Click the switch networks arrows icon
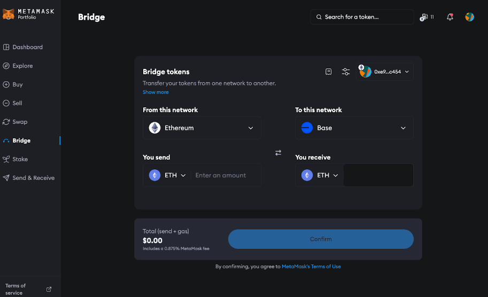488x297 pixels. (278, 153)
